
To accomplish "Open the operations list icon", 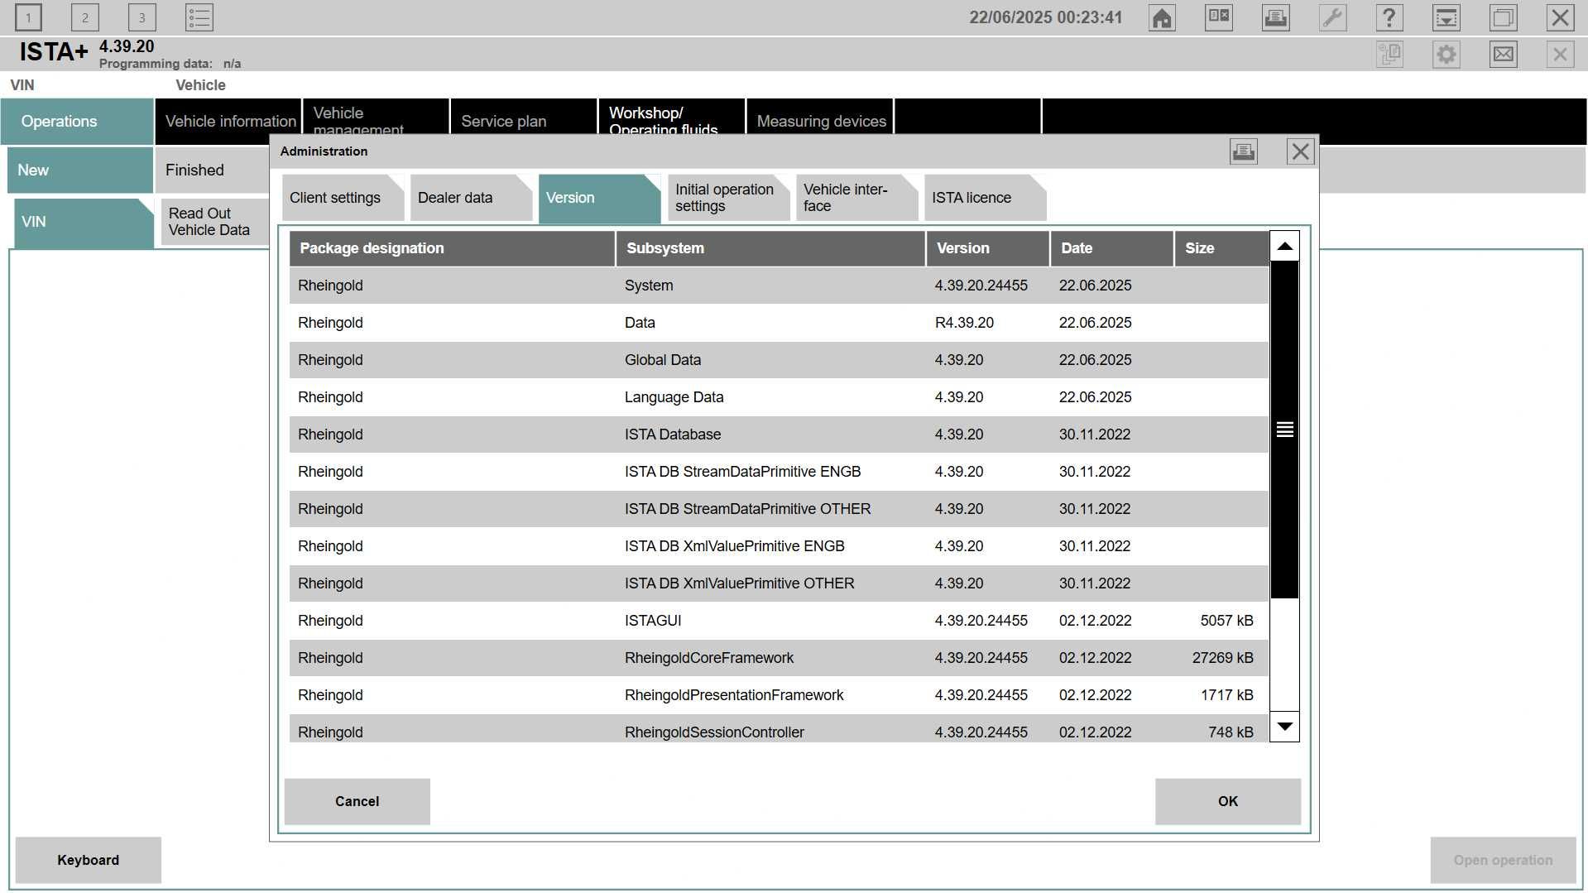I will 199,17.
